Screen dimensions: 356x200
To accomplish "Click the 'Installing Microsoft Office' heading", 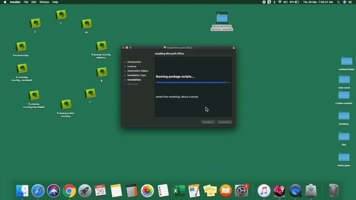I will click(x=169, y=54).
